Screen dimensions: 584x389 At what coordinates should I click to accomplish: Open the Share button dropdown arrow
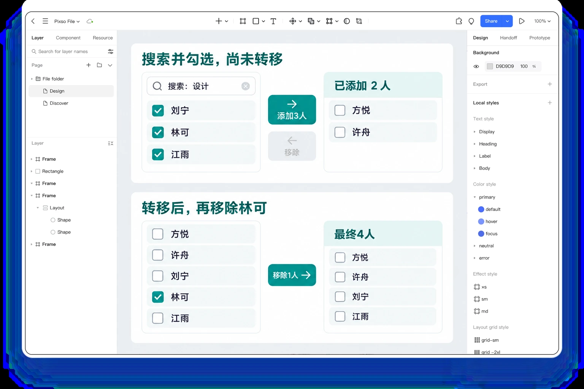[x=507, y=21]
